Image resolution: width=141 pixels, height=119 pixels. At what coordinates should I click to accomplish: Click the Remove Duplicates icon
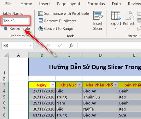pyautogui.click(x=41, y=21)
